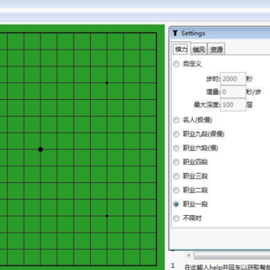This screenshot has width=270, height=270.
Task: Click the 秒/步 unit label
Action: tap(254, 91)
